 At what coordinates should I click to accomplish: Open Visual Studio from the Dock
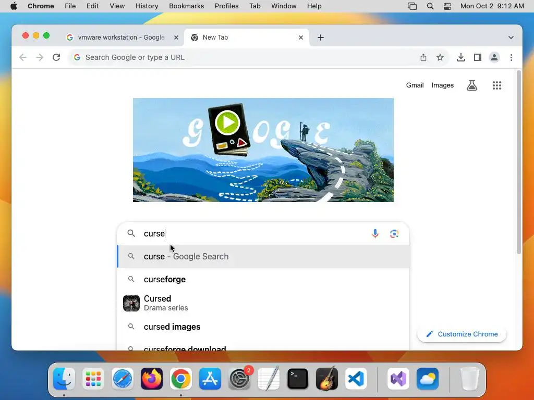tap(398, 379)
